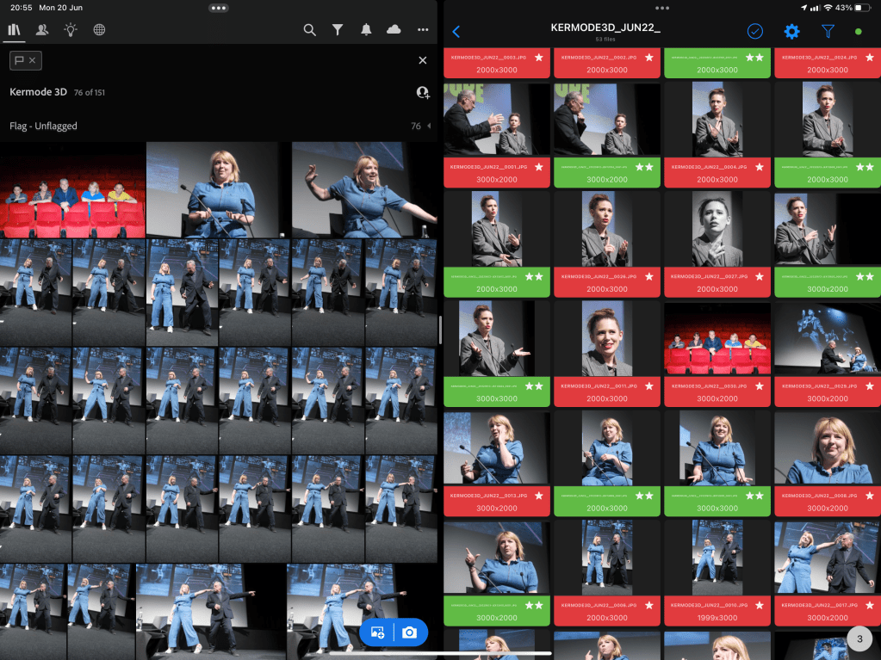
Task: Open the Lightroom three-dot more menu
Action: (x=423, y=30)
